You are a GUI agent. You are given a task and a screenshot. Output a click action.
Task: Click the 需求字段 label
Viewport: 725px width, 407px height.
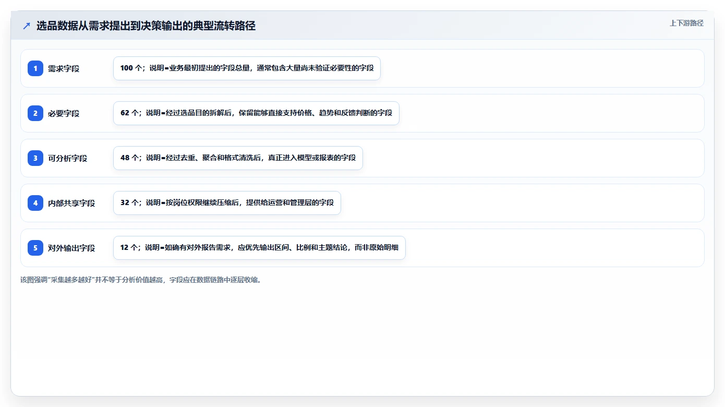[64, 68]
